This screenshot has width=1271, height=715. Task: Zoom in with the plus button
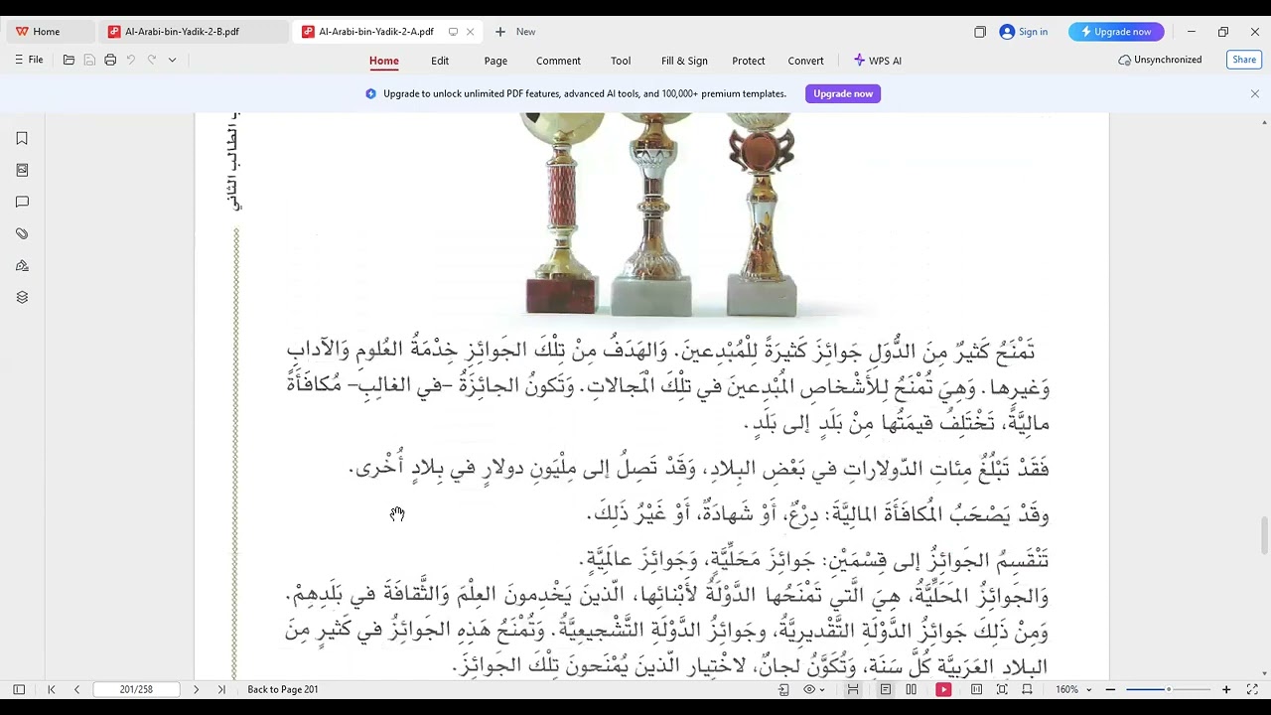1226,689
